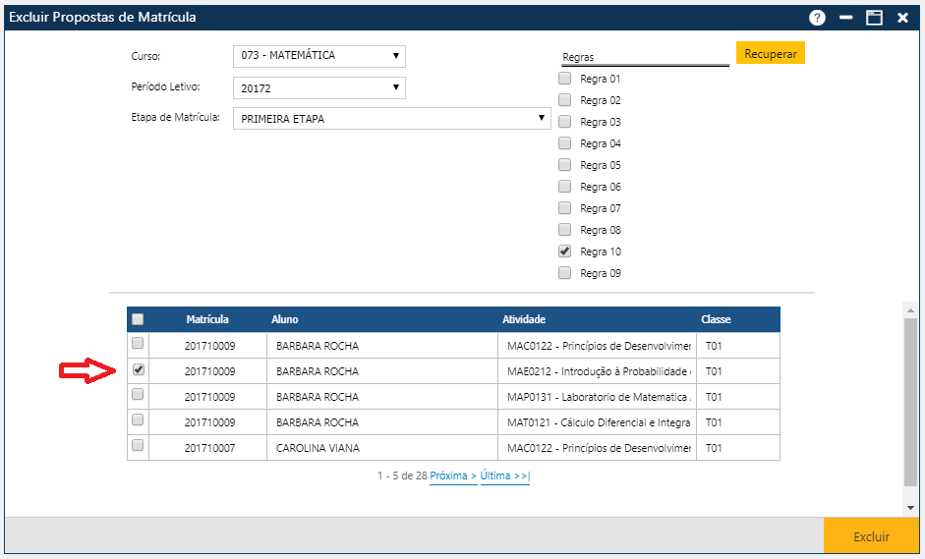
Task: Open the help question mark icon
Action: tap(817, 18)
